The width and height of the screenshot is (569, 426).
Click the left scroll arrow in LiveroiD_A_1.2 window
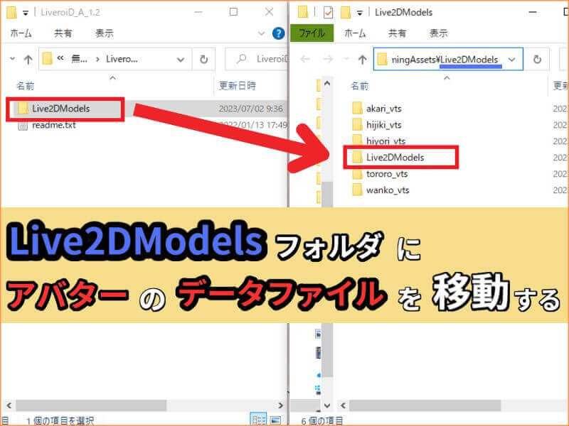click(x=9, y=405)
